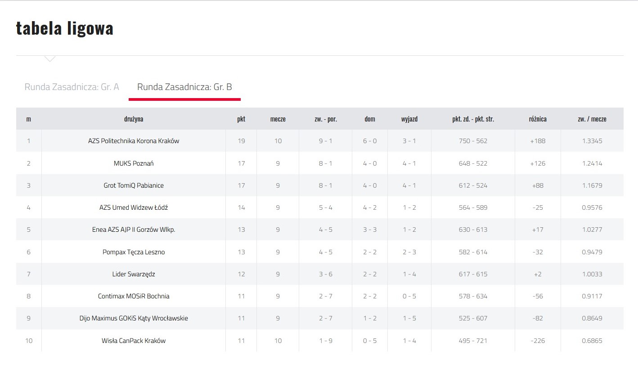Click scored points cell 750 - 562
638x374 pixels.
tap(473, 141)
